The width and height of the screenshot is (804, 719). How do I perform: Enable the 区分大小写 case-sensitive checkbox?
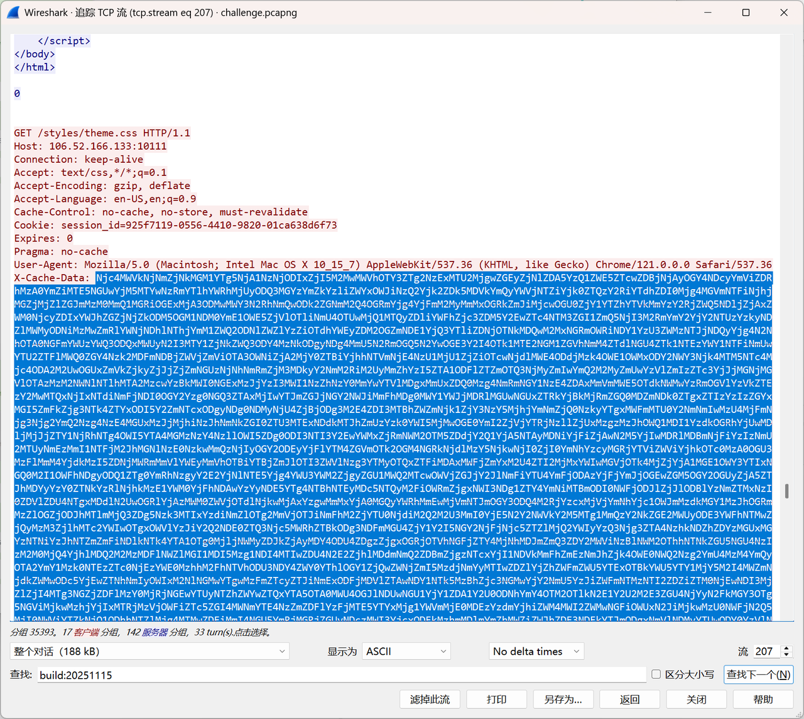pos(656,674)
